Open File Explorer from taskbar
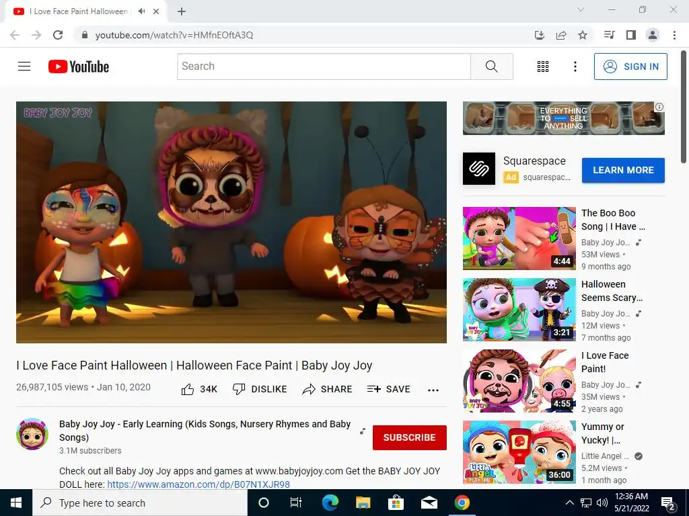This screenshot has height=516, width=689. pos(363,503)
